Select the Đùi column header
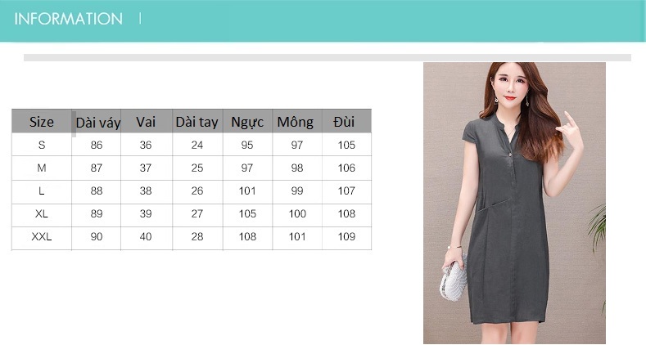The height and width of the screenshot is (345, 646). (344, 121)
